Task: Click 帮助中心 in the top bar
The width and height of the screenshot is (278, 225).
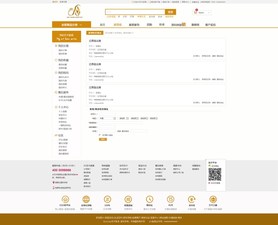Action: [185, 2]
